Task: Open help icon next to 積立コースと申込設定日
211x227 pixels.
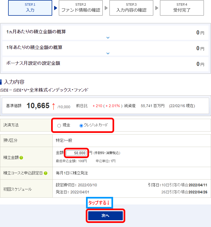Action: tap(45, 173)
